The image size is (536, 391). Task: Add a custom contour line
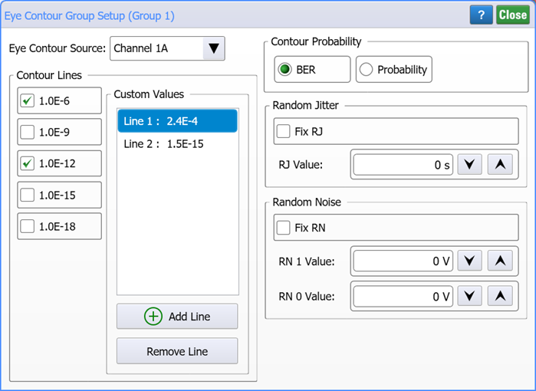pos(177,317)
